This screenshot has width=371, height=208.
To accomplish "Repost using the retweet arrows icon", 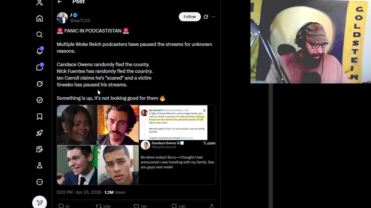I will click(99, 206).
